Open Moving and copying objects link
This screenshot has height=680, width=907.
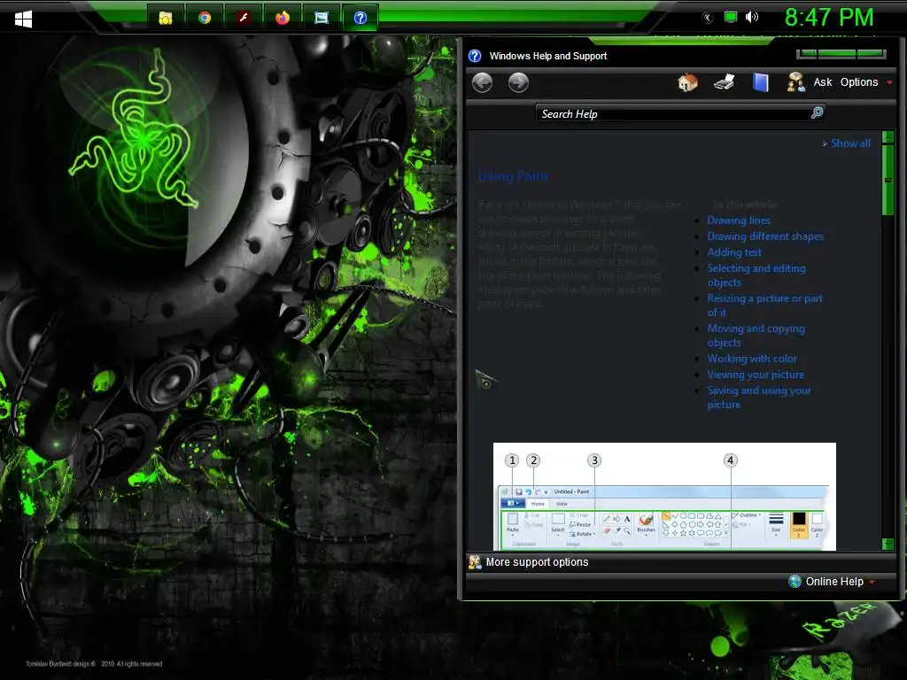[756, 336]
